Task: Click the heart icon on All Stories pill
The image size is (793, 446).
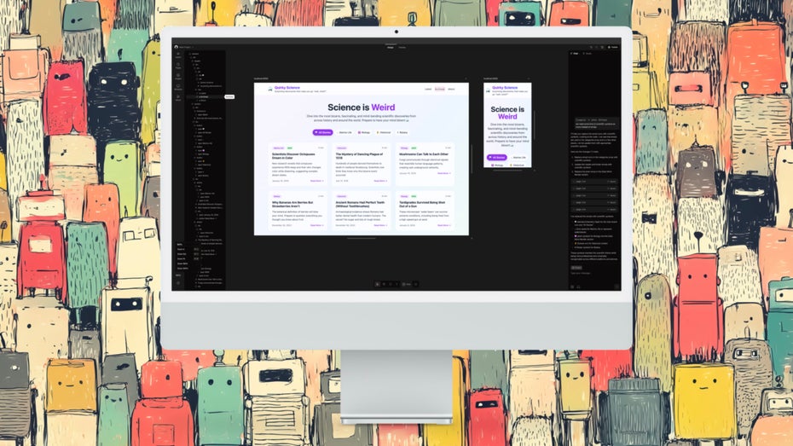Action: (x=316, y=132)
